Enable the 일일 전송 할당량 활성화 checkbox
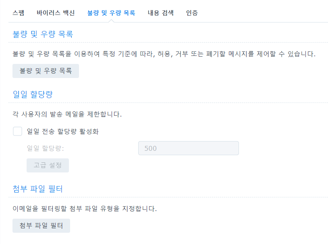328x244 pixels. [x=17, y=131]
